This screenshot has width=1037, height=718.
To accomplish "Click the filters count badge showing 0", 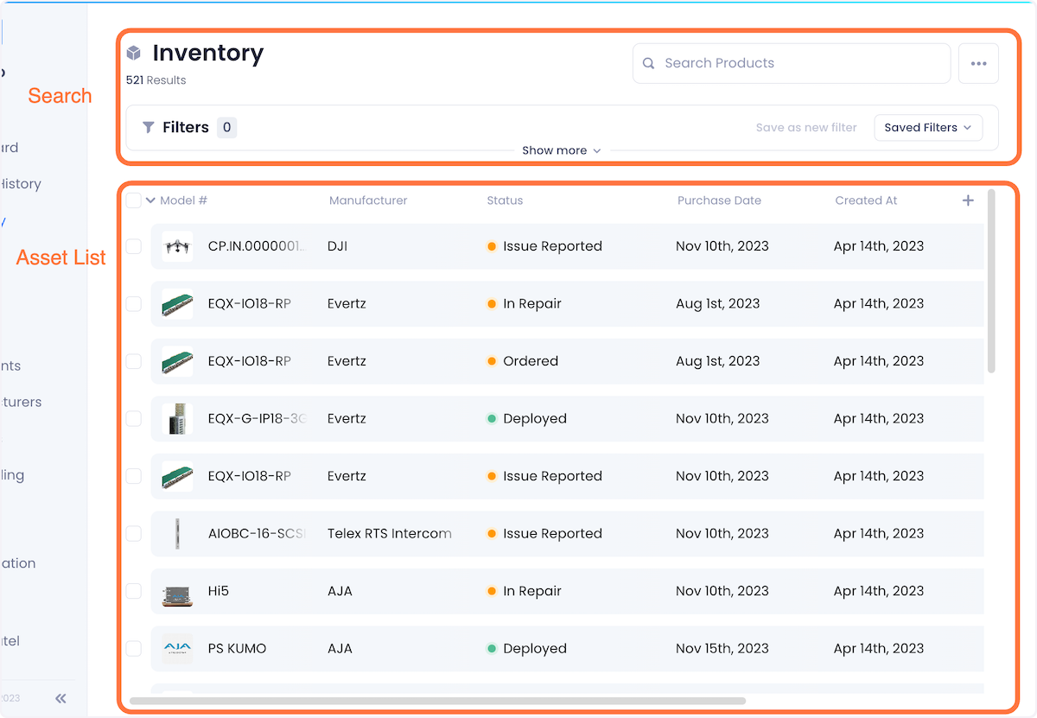I will 226,128.
